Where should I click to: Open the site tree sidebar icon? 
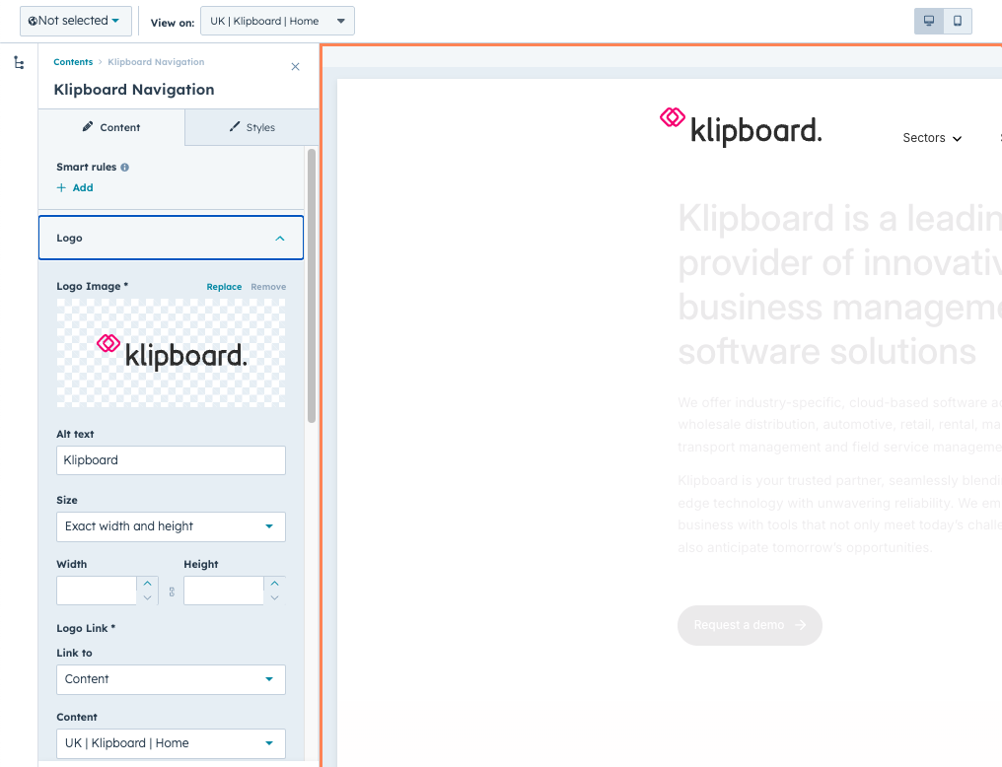[x=19, y=62]
